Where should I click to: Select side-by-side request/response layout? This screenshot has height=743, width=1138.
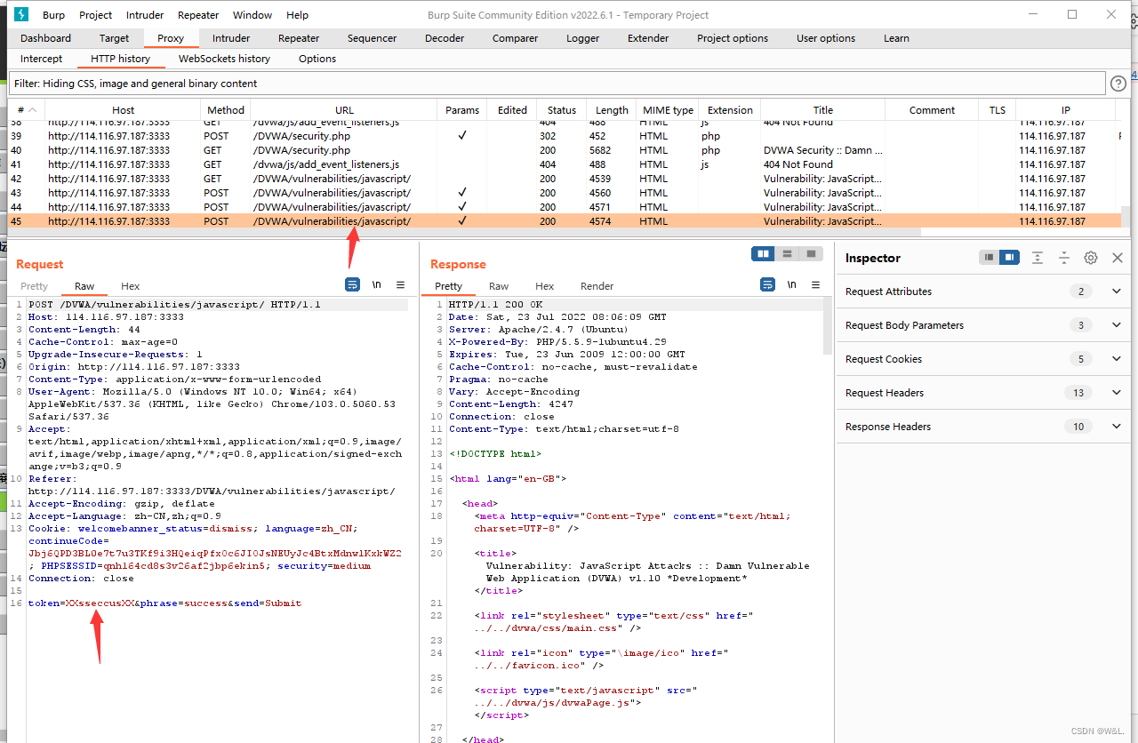click(763, 254)
